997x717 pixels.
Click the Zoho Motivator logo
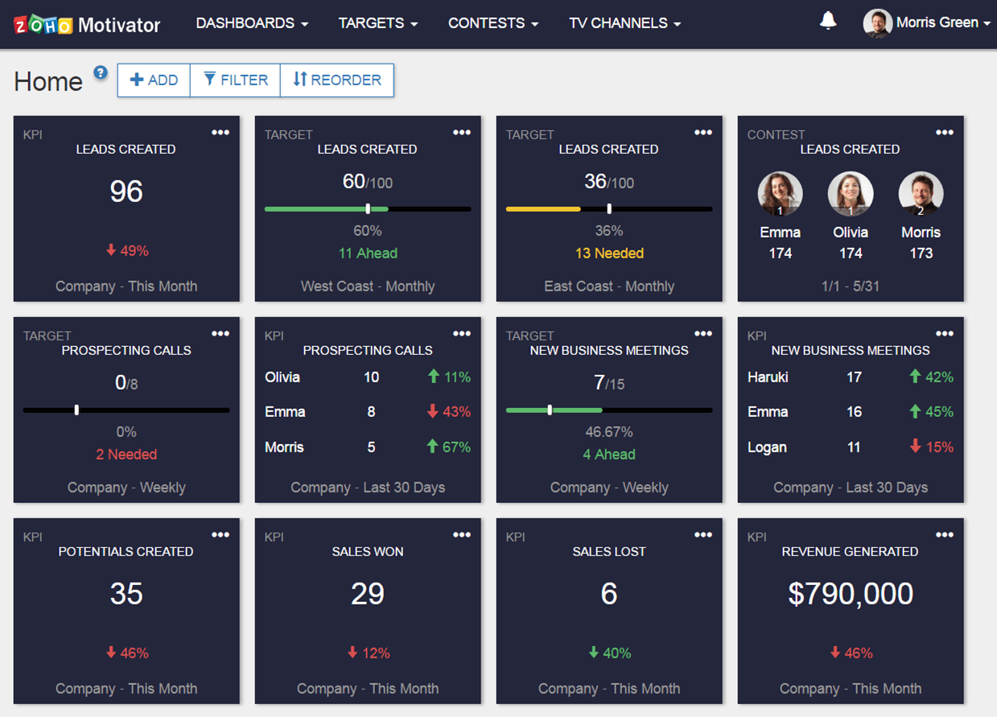coord(87,24)
